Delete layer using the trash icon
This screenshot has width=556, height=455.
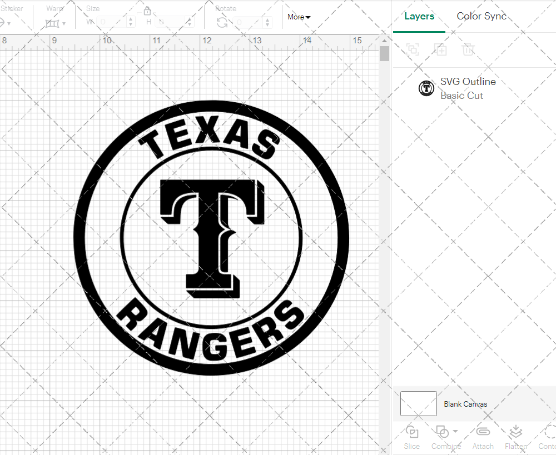468,49
